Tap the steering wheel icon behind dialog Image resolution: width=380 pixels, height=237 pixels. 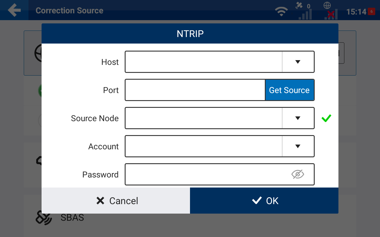(38, 53)
